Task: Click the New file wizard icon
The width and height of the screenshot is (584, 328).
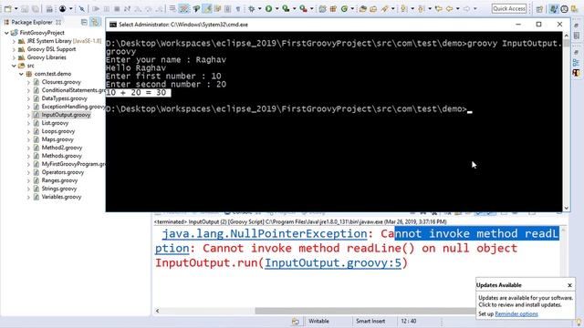Action: point(8,8)
